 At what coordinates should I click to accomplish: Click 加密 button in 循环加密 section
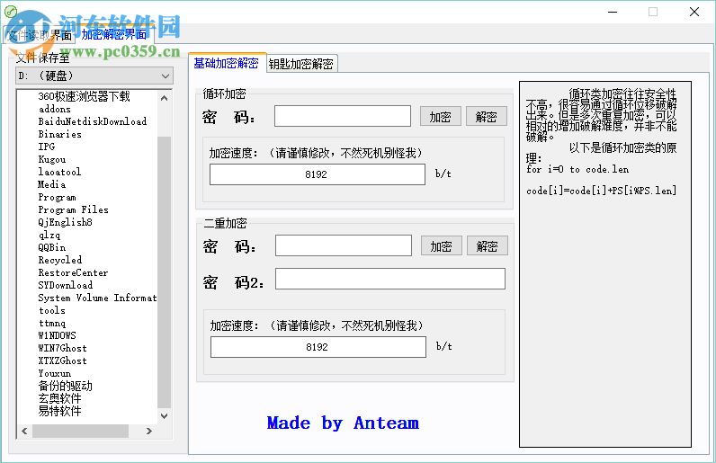point(441,117)
